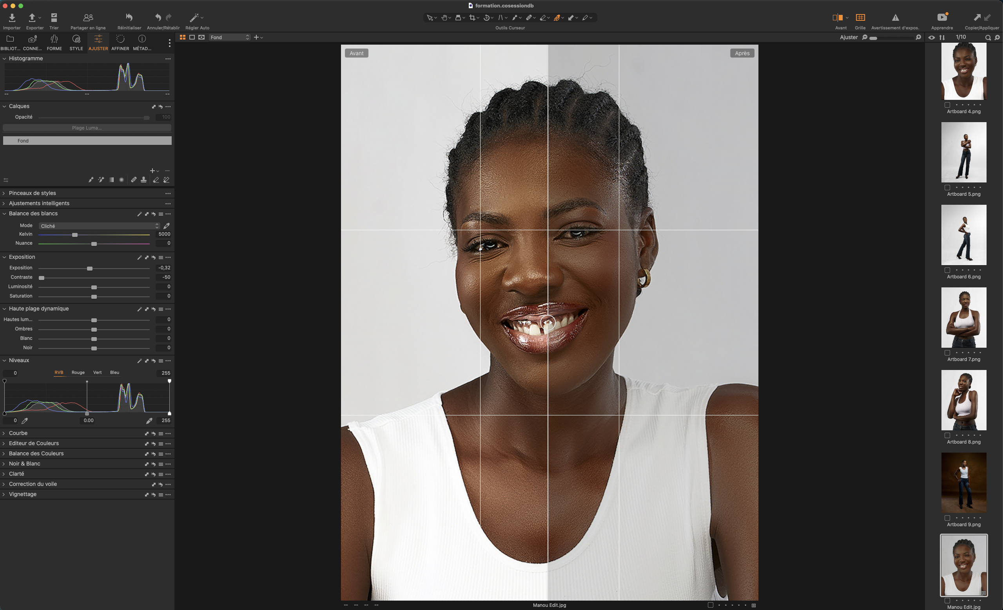Expand the Editeur de Couleurs panel
1003x610 pixels.
4,443
